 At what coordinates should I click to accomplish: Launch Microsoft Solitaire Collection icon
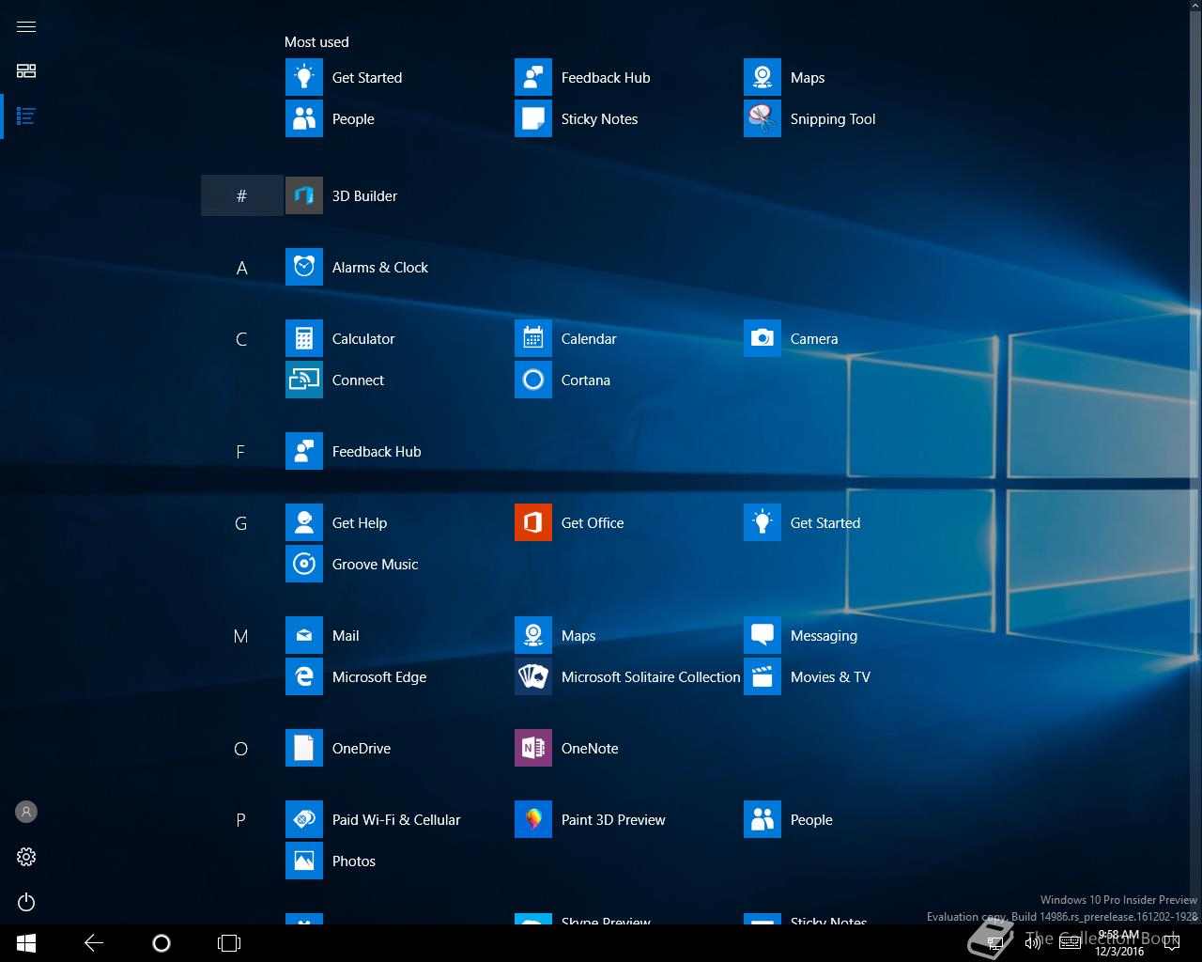pos(533,676)
